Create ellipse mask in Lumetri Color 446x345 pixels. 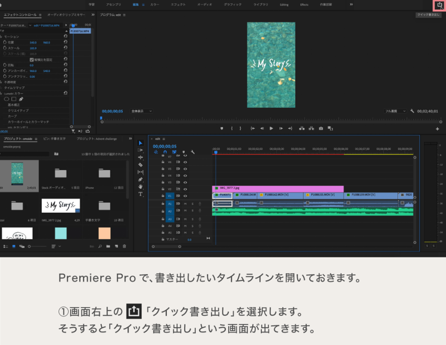6,99
